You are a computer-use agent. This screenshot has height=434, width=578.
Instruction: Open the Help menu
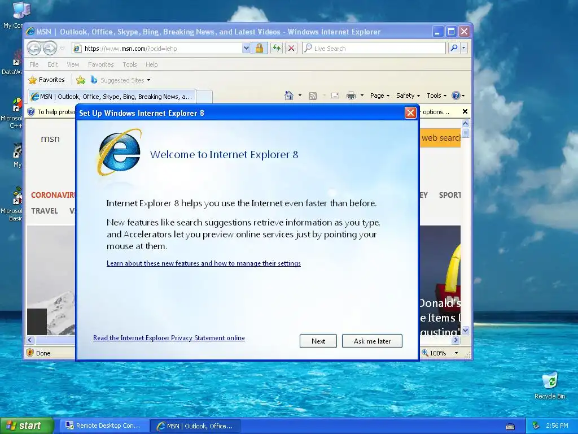[x=151, y=64]
